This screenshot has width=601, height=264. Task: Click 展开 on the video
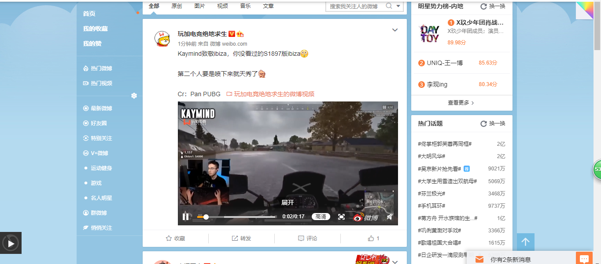[288, 203]
